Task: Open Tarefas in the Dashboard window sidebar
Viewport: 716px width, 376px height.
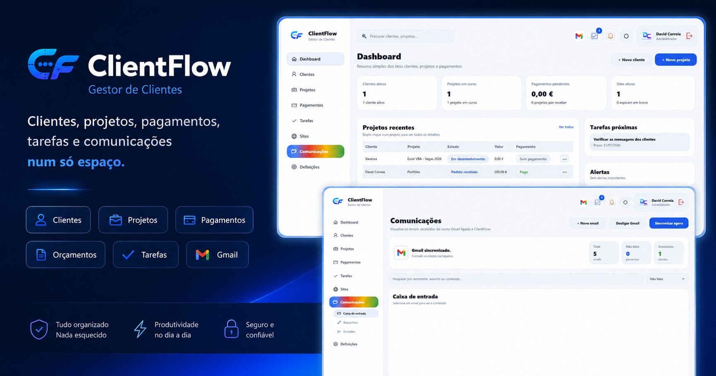Action: (315, 121)
